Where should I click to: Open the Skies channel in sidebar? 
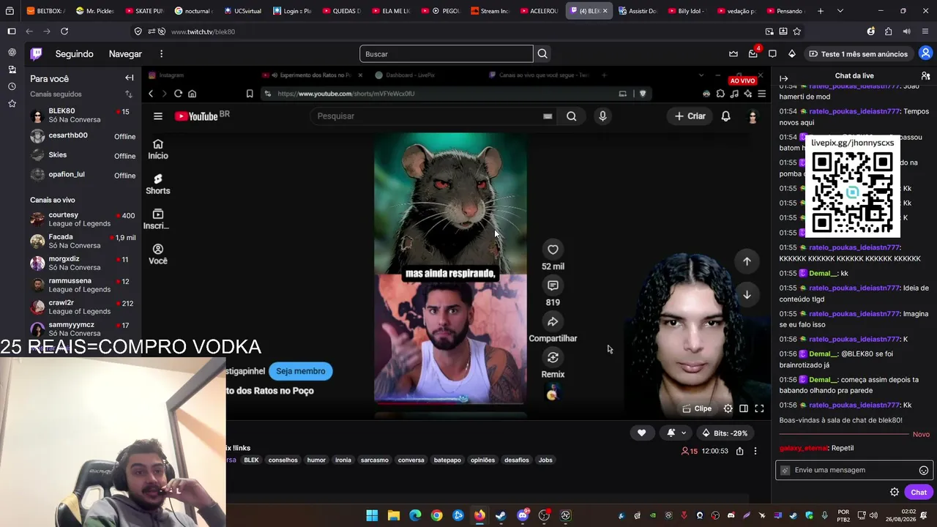[x=83, y=155]
